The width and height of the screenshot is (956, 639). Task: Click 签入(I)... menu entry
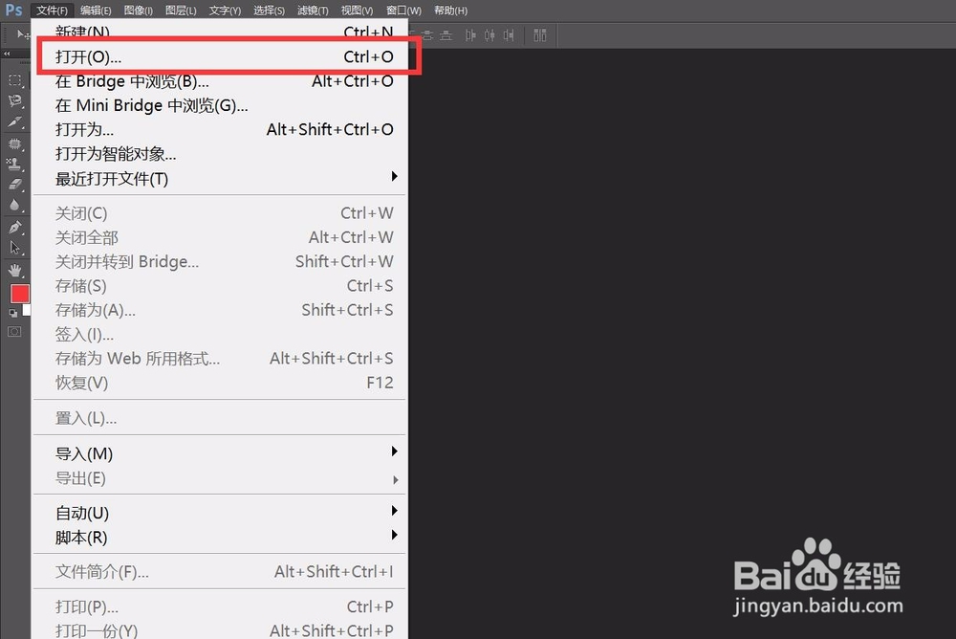point(220,335)
